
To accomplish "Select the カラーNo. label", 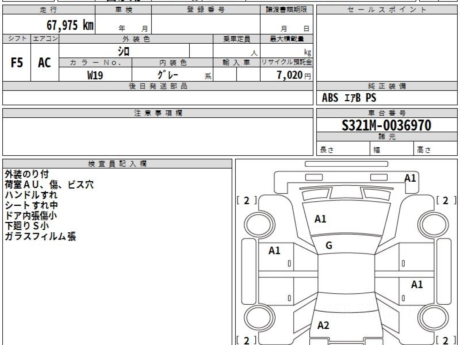I will [95, 62].
